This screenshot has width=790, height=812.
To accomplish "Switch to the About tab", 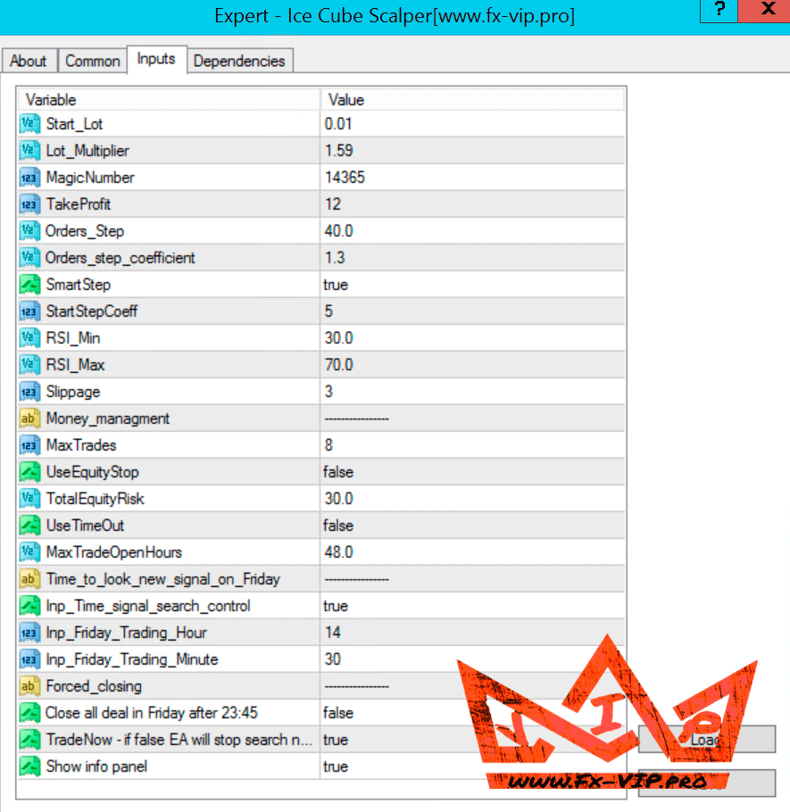I will [x=29, y=61].
